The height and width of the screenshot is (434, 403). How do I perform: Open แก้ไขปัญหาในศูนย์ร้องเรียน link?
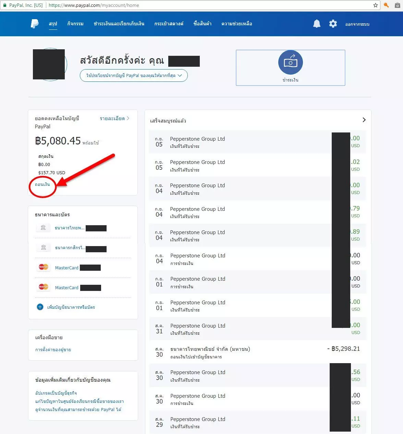pos(80,401)
